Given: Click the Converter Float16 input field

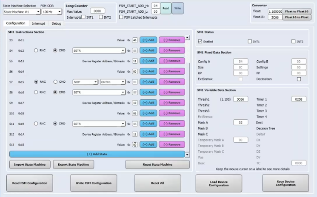Looking at the screenshot, I should (x=275, y=17).
